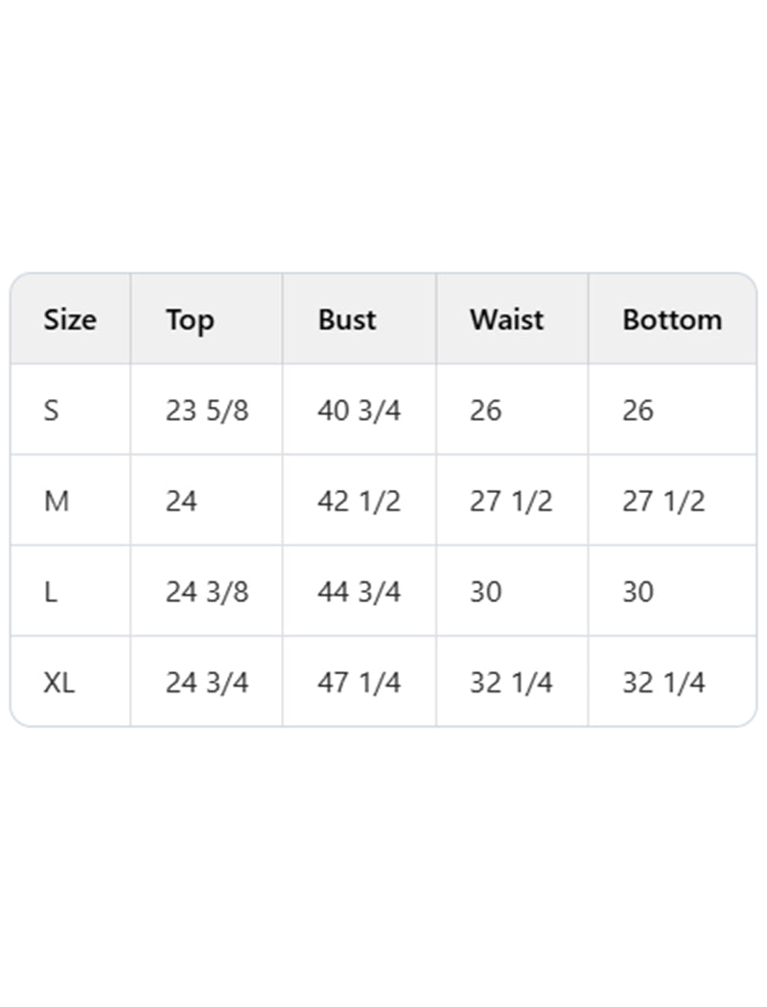Click Waist value 27 1/2 for M
Screen dimensions: 767x1007
pos(511,501)
